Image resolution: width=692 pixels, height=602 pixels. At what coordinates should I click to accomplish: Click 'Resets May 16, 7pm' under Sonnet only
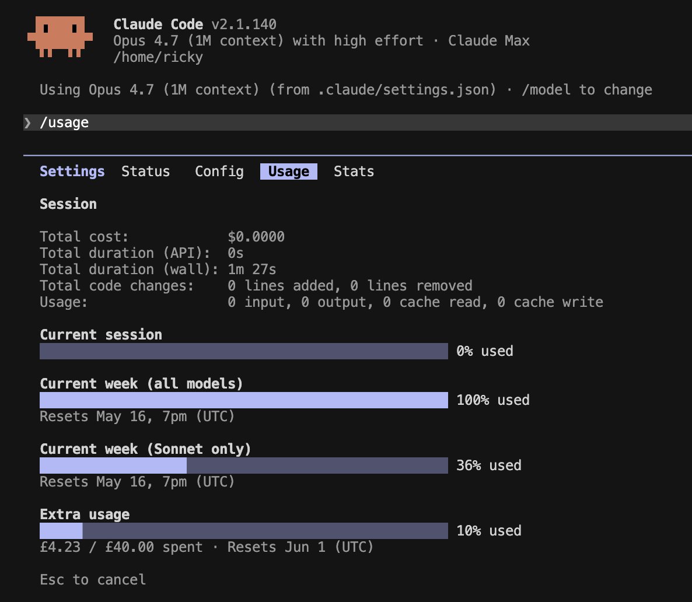(x=137, y=482)
